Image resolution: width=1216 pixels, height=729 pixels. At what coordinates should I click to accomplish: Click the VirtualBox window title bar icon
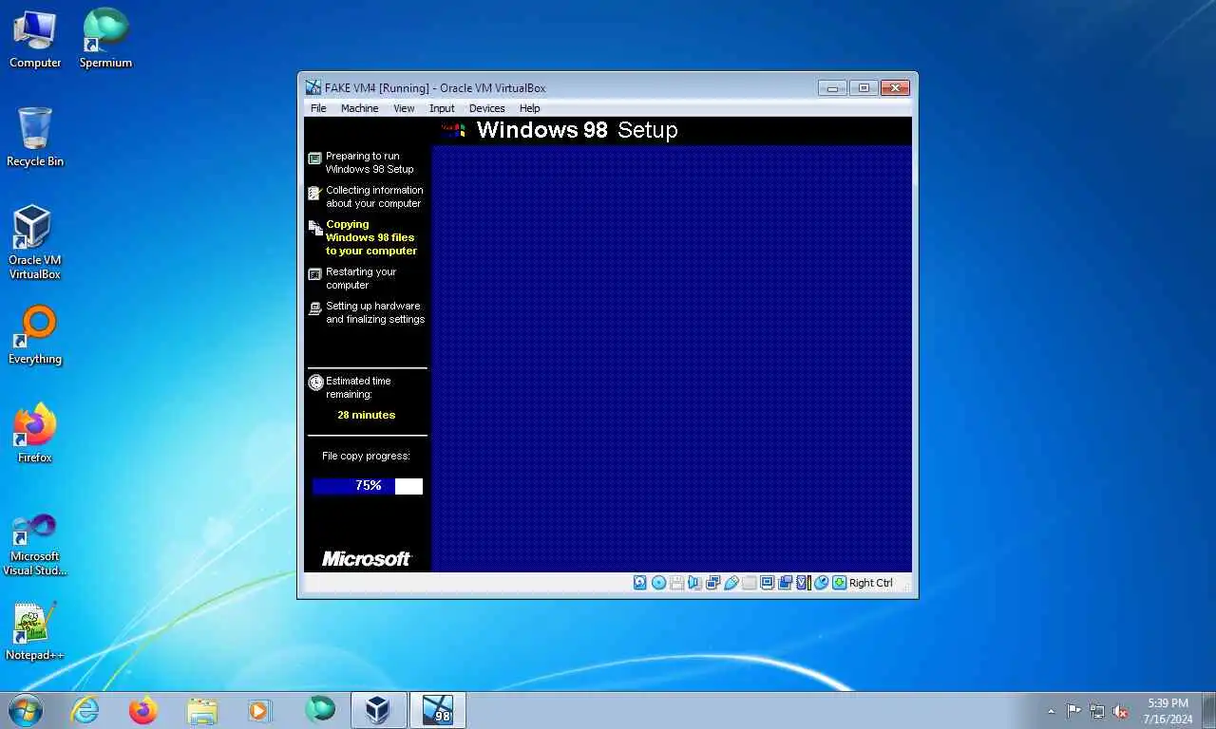click(313, 87)
